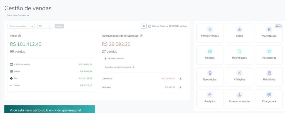The width and height of the screenshot is (285, 113).
Task: Follow the Saiba como funciona link
Action: click(18, 15)
